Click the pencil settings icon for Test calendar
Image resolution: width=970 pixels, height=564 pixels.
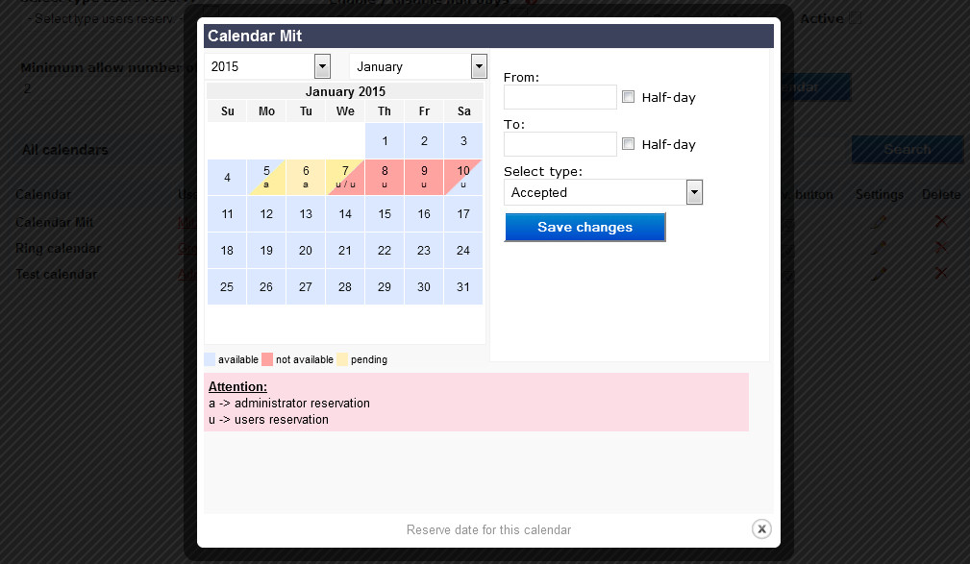[x=879, y=274]
